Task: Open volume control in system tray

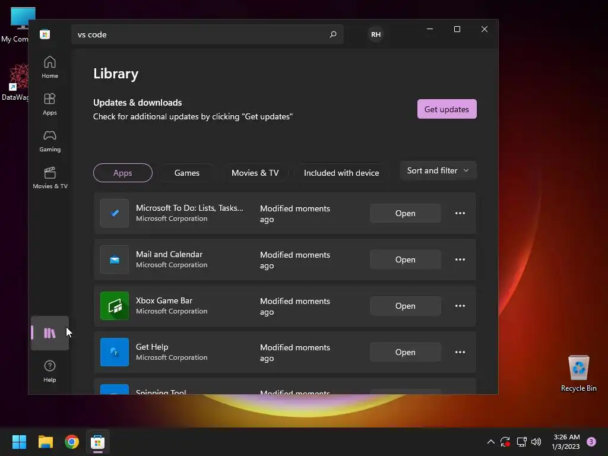Action: (x=536, y=442)
